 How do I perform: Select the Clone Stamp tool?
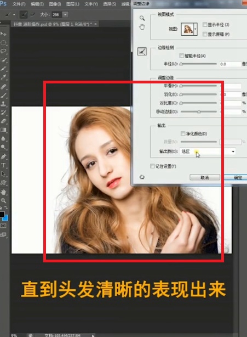pos(3,104)
